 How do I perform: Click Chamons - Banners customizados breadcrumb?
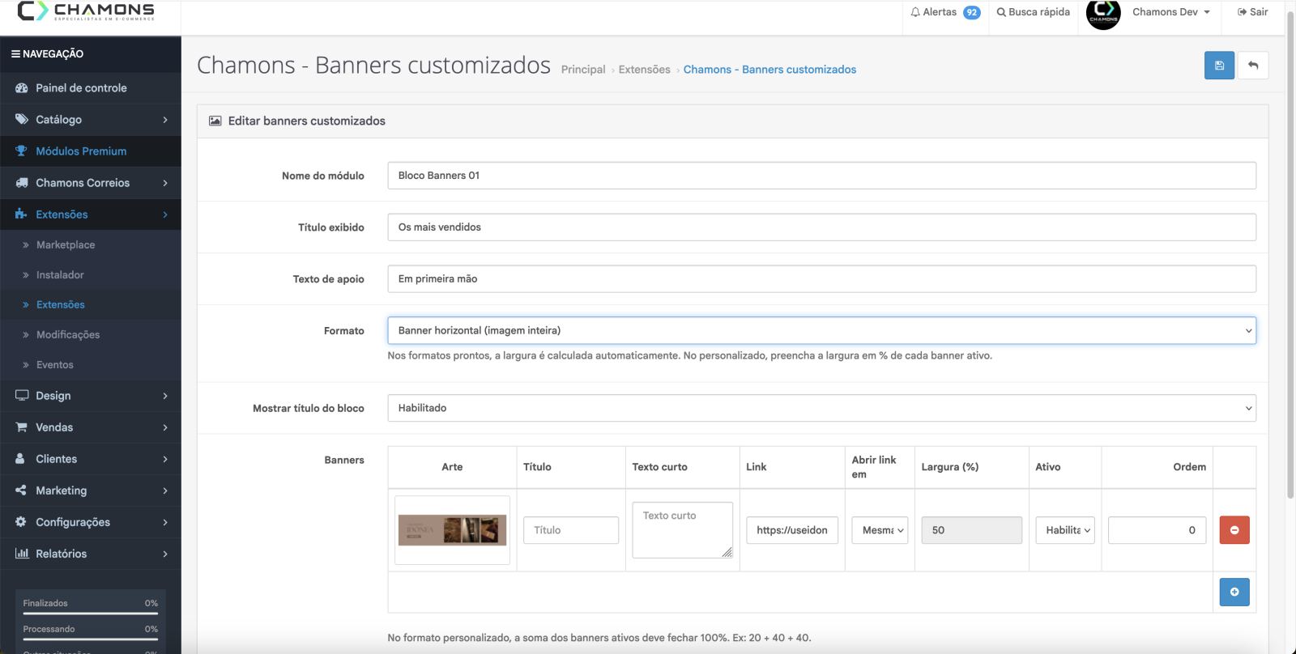pyautogui.click(x=769, y=70)
